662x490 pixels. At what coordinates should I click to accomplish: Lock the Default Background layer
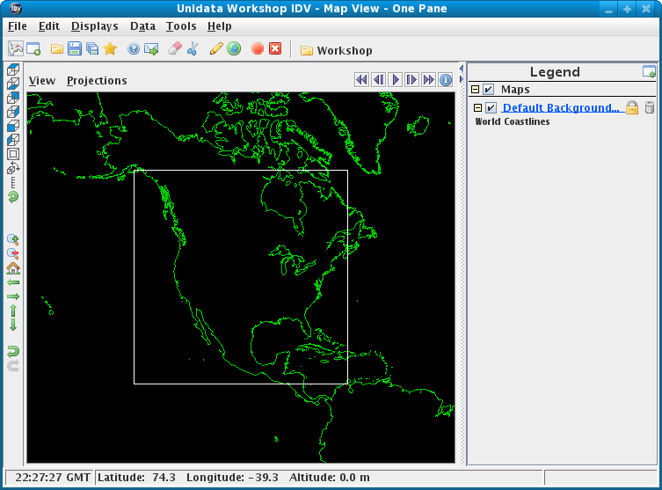[631, 107]
